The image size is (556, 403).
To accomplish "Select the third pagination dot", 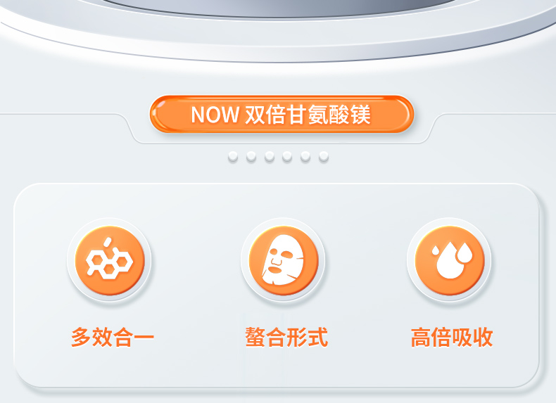I will tap(270, 156).
